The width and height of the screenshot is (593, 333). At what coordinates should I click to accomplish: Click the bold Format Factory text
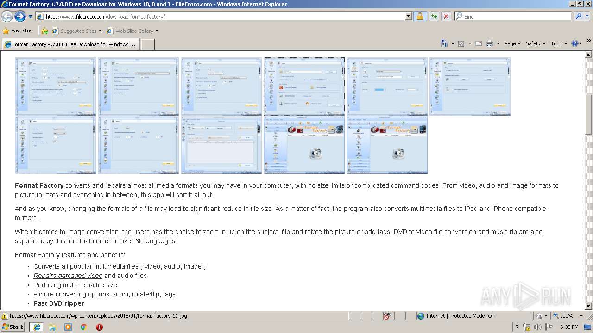[39, 185]
